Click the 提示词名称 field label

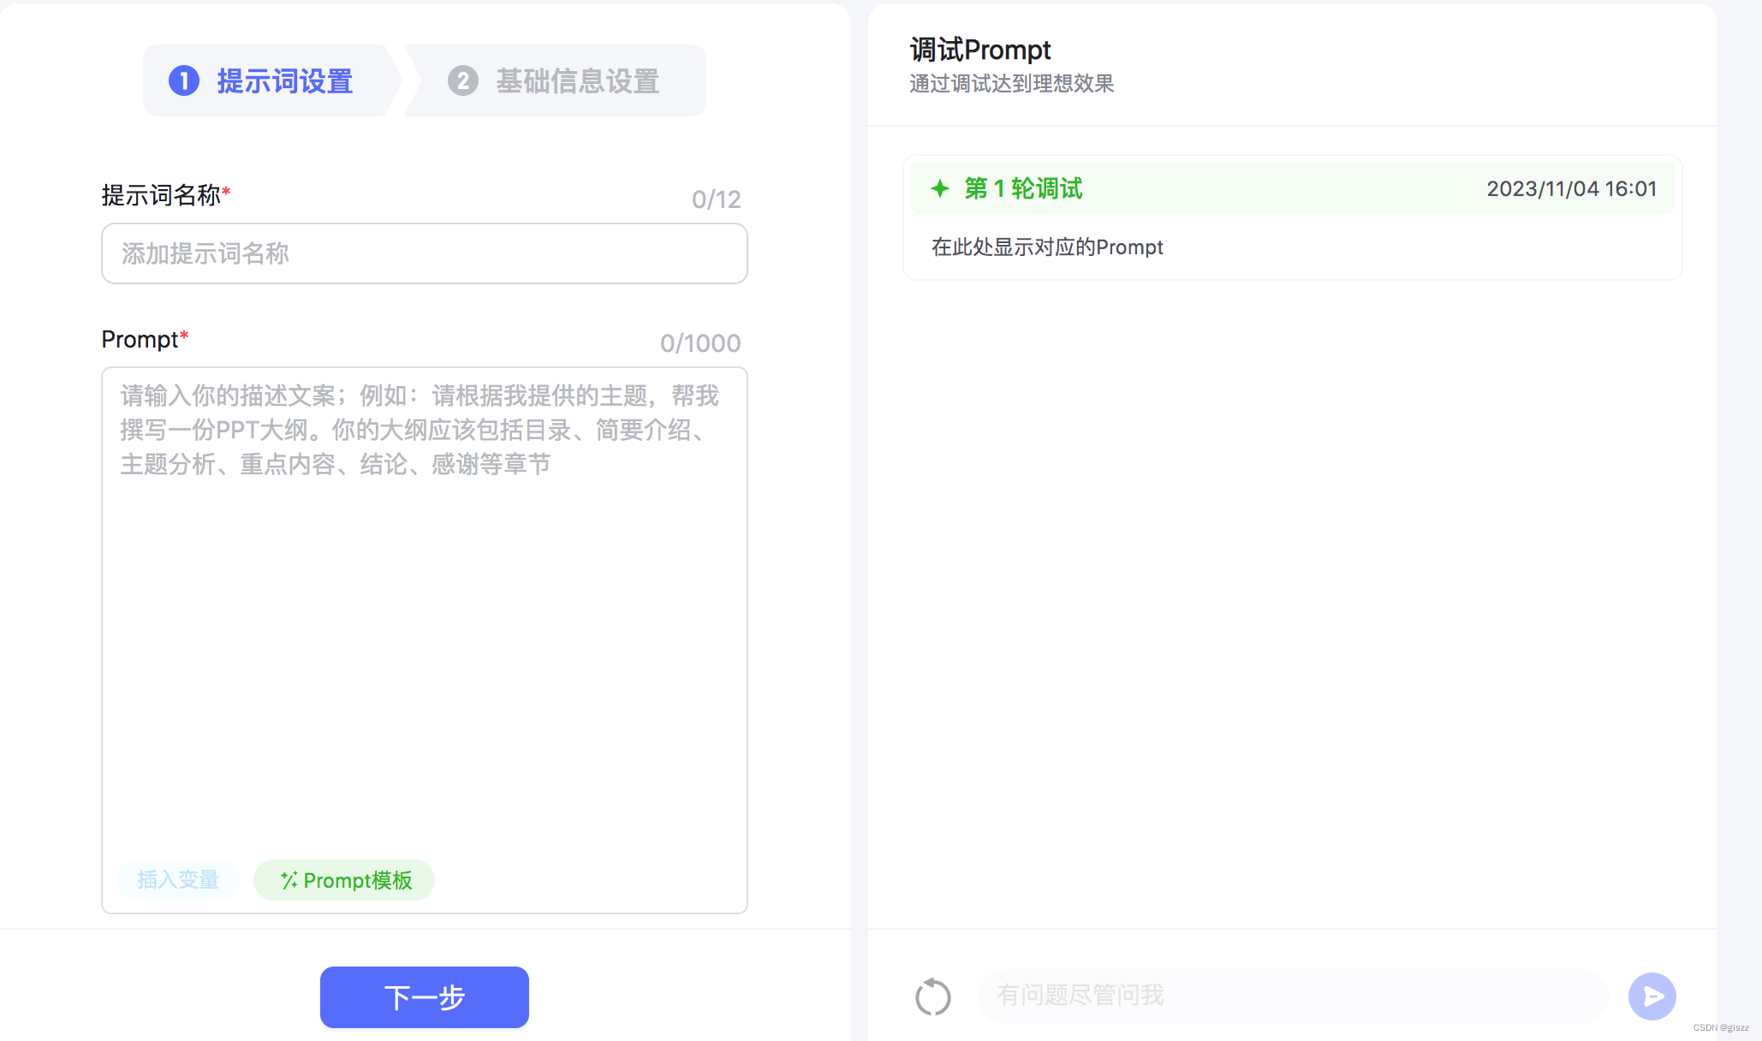[x=161, y=195]
